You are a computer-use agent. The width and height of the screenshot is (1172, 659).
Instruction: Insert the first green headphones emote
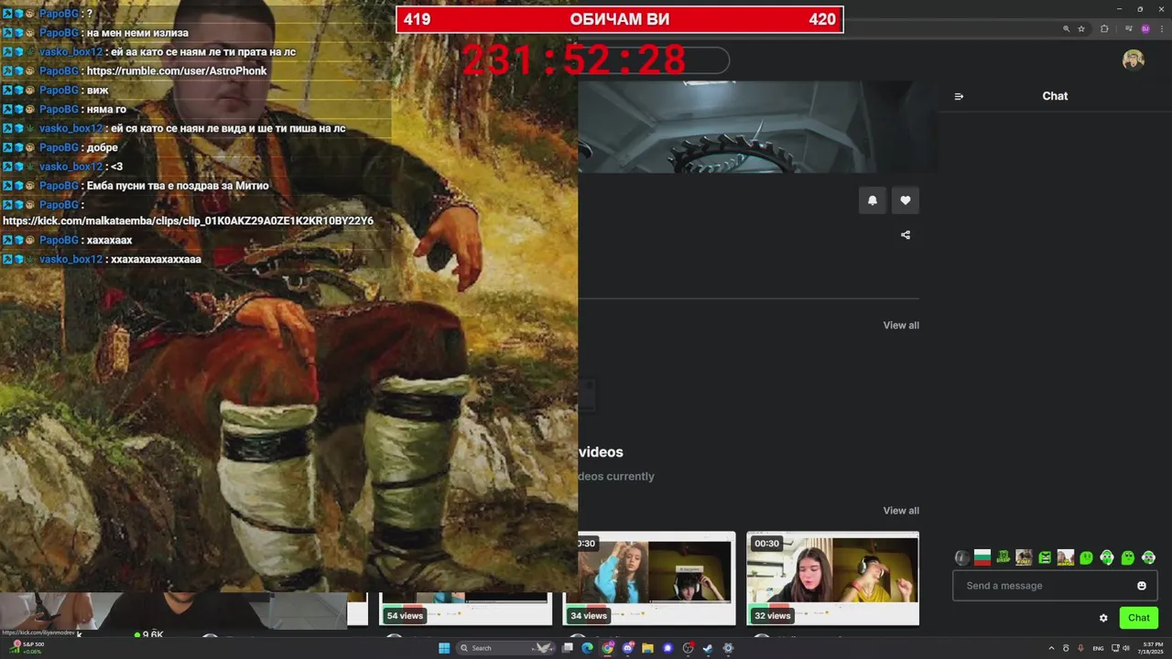coord(1107,557)
